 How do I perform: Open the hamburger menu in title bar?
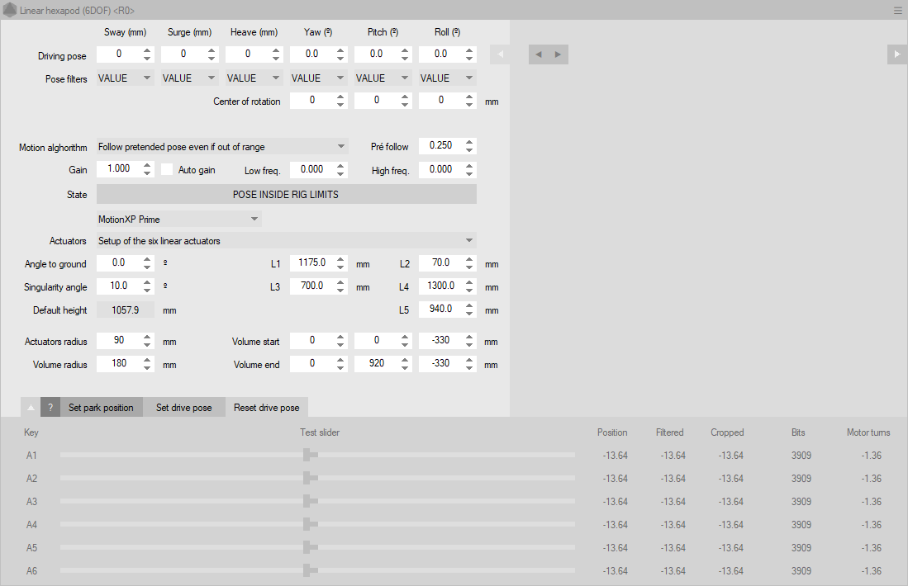pyautogui.click(x=897, y=11)
